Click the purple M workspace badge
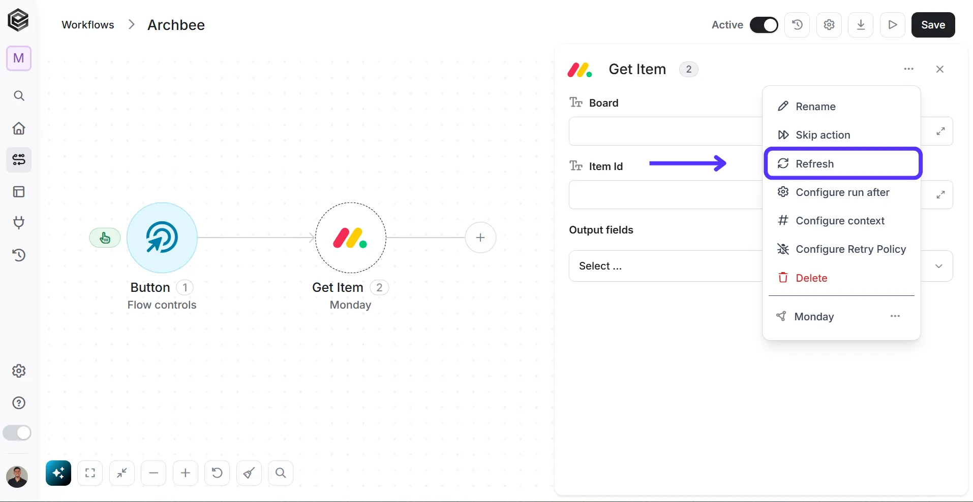The image size is (973, 502). point(19,58)
